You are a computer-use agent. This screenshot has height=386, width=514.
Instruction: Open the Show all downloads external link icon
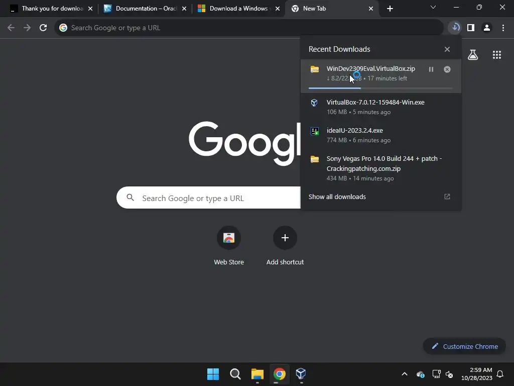click(x=447, y=197)
